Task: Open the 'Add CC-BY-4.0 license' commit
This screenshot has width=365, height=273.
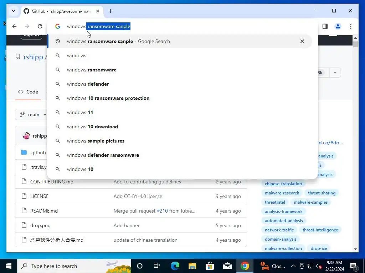Action: tap(138, 196)
